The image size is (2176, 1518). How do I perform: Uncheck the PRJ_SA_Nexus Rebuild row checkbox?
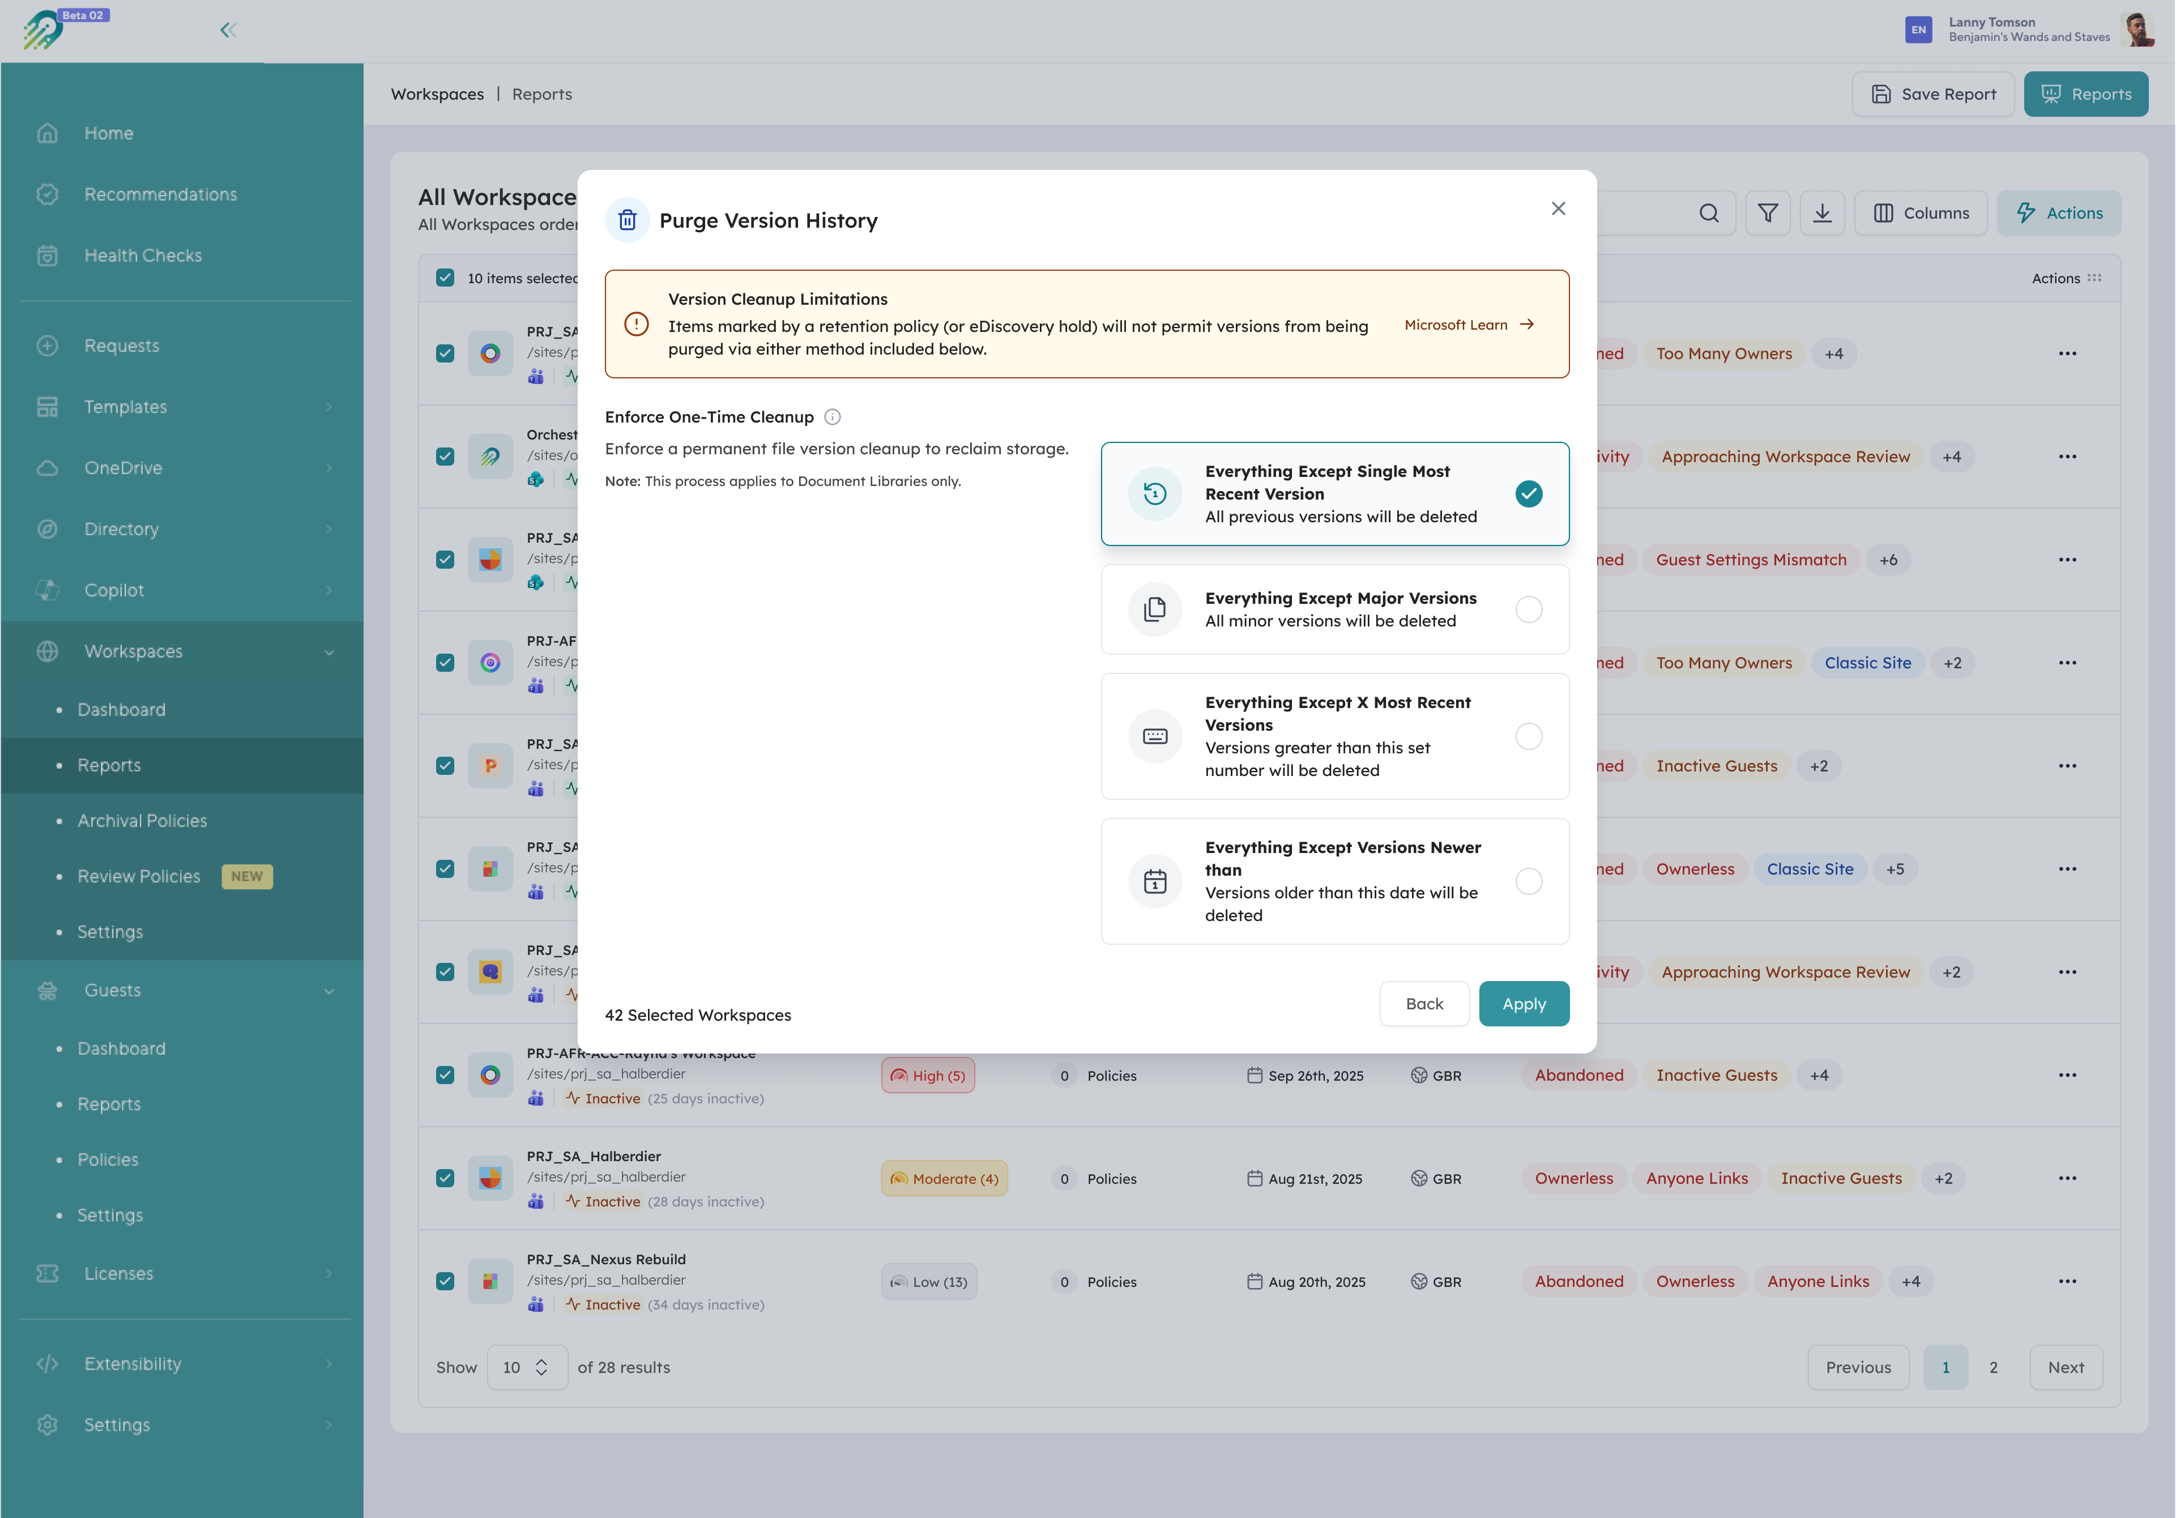(445, 1281)
